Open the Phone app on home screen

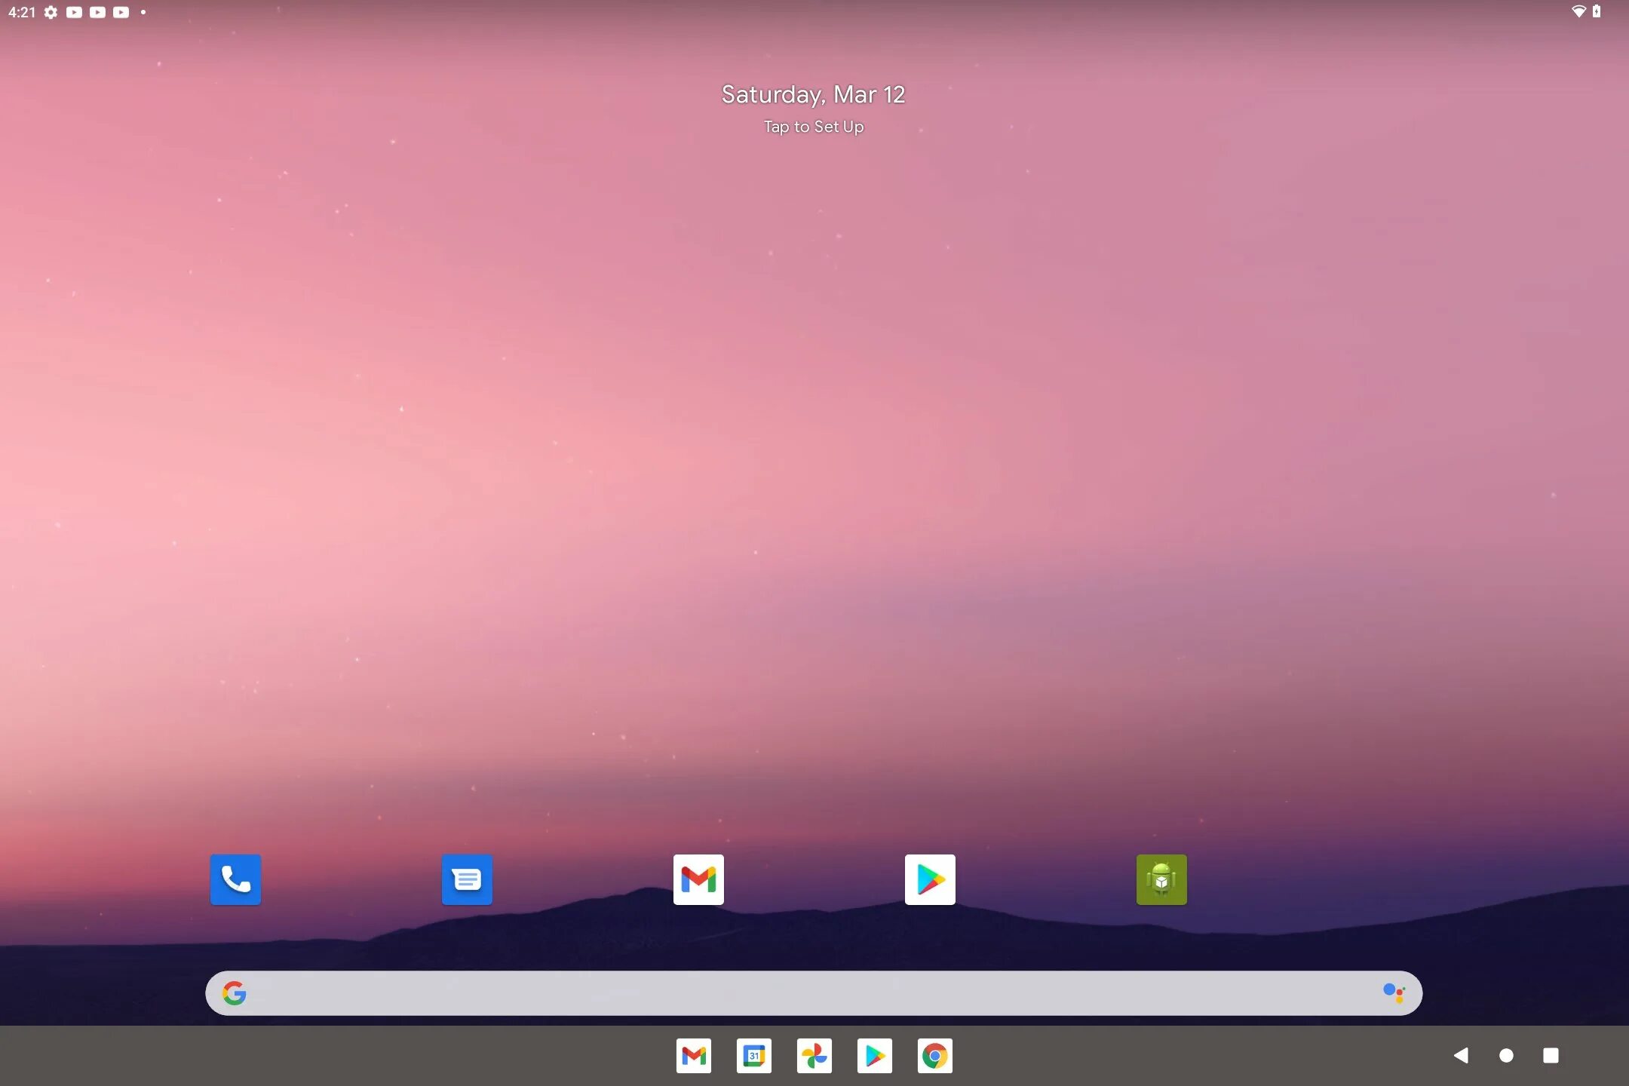point(235,879)
